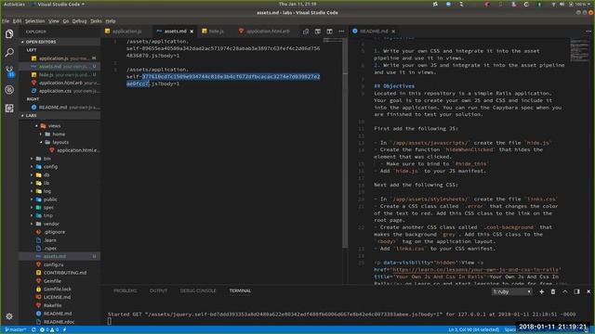Switch to the hide.js editor tab
Screen dimensions: 595x334
[x=216, y=32]
